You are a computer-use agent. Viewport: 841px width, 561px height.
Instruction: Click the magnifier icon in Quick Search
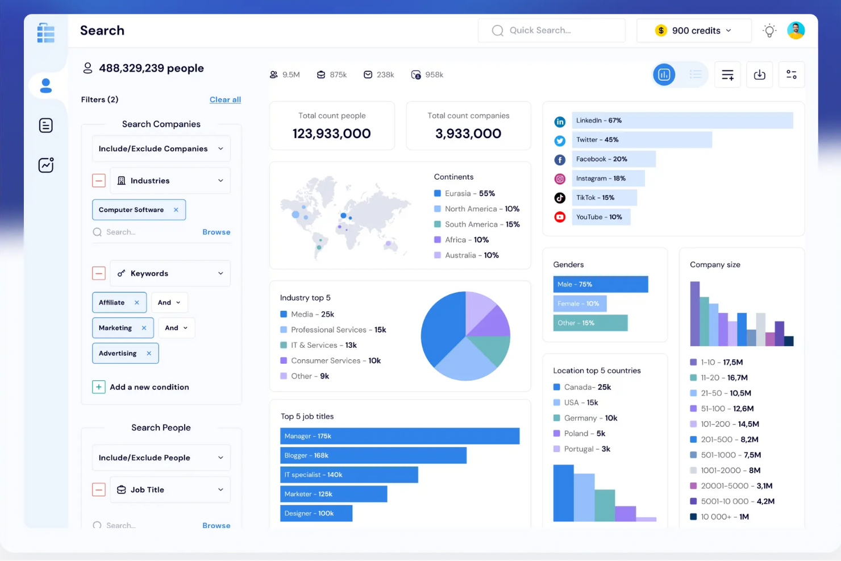(498, 31)
